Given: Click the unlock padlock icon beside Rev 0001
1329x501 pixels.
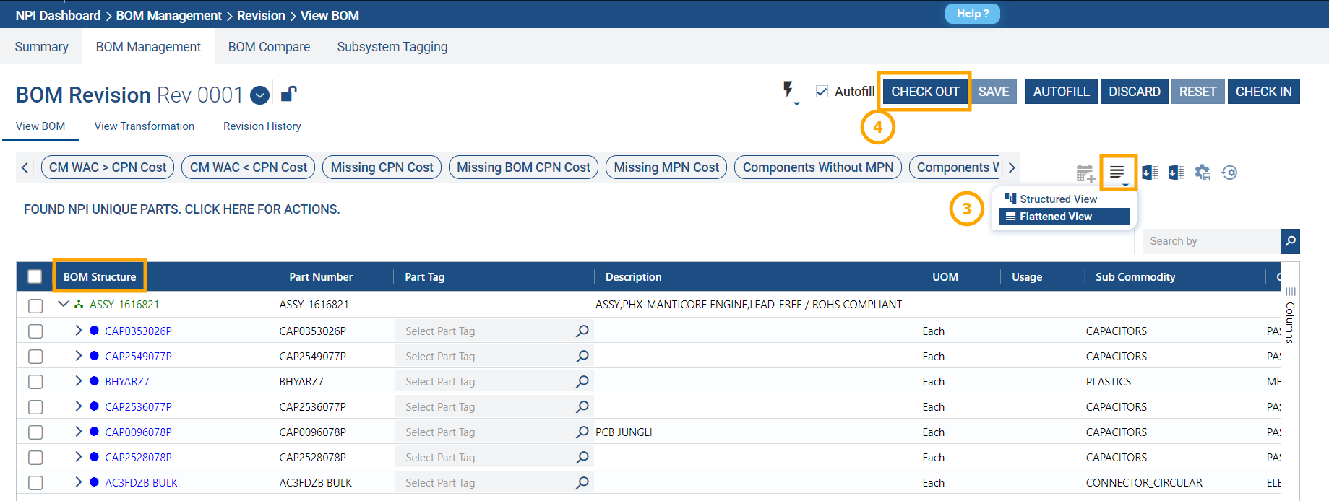Looking at the screenshot, I should [288, 94].
